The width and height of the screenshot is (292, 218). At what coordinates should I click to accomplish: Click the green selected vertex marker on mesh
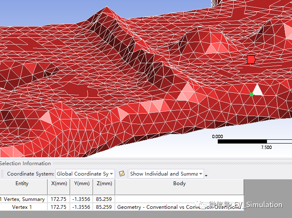[252, 94]
